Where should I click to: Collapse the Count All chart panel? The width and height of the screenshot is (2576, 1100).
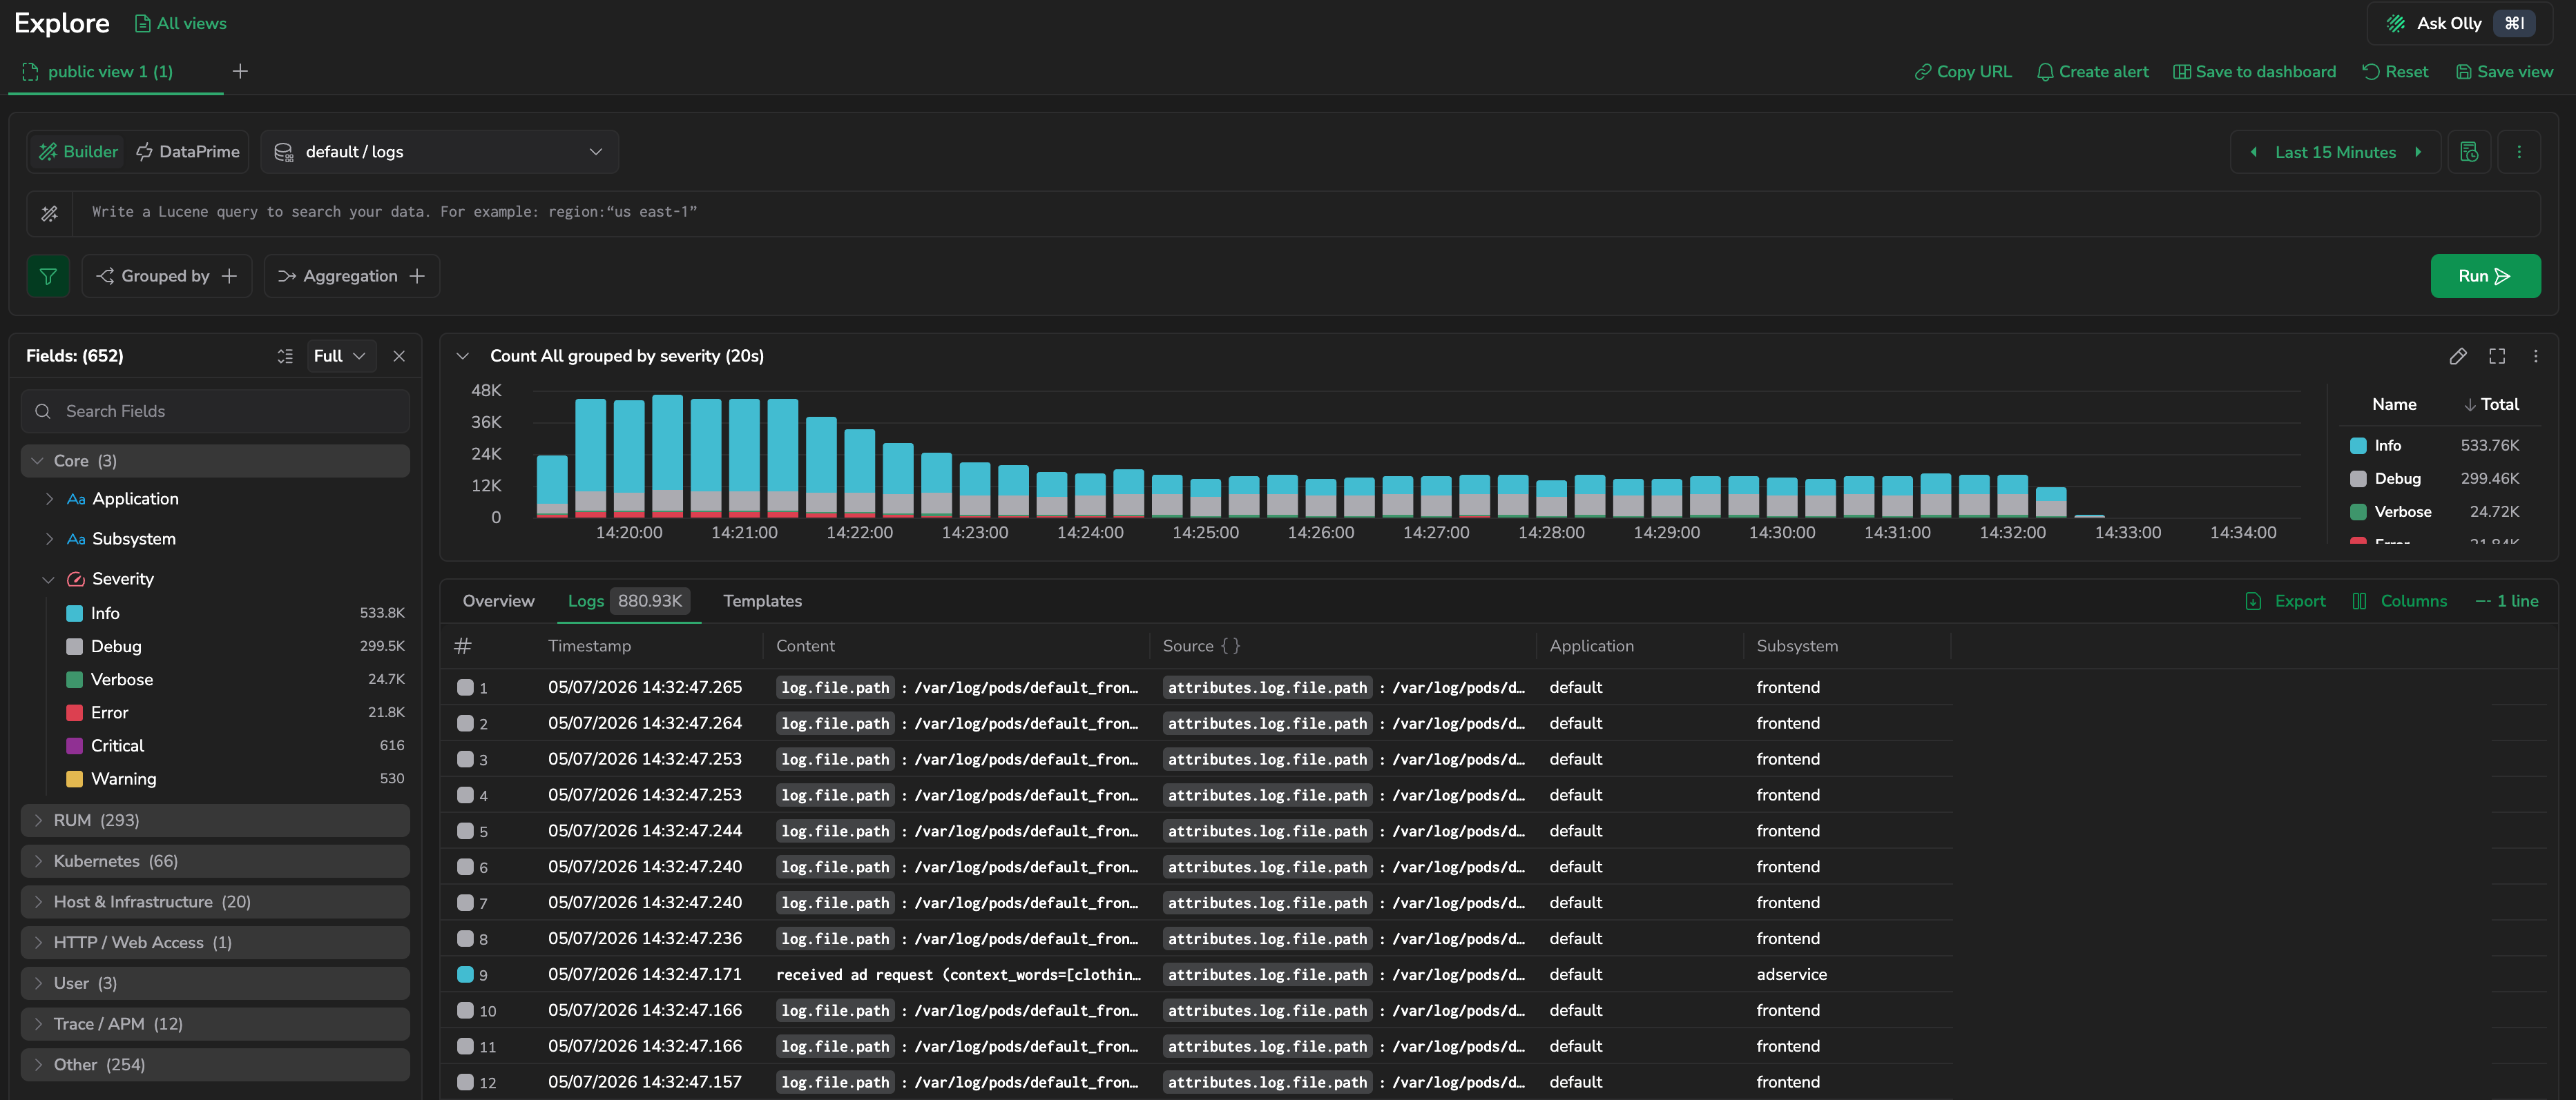pyautogui.click(x=463, y=357)
